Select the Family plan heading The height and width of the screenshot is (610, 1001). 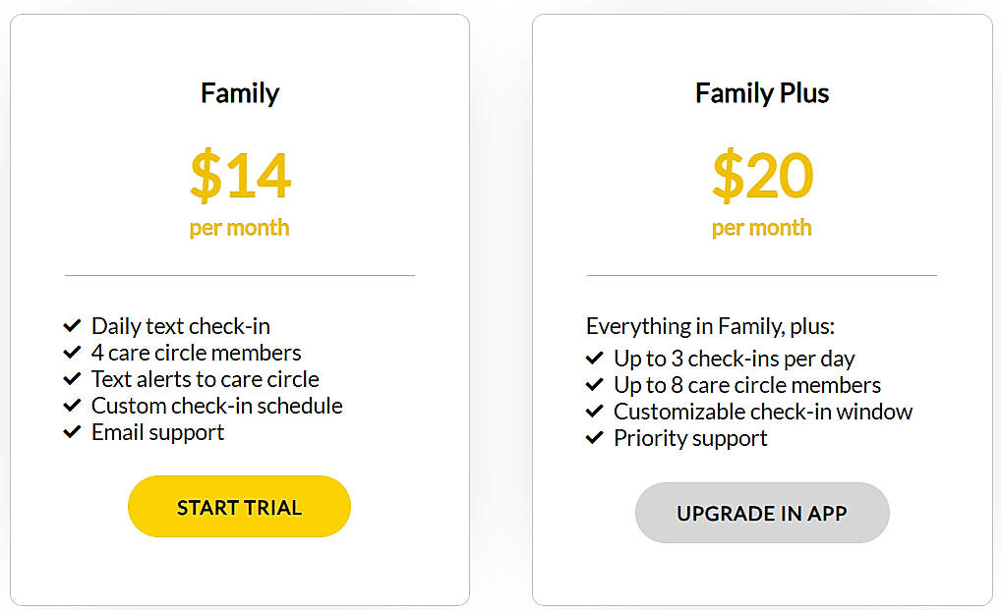[239, 93]
